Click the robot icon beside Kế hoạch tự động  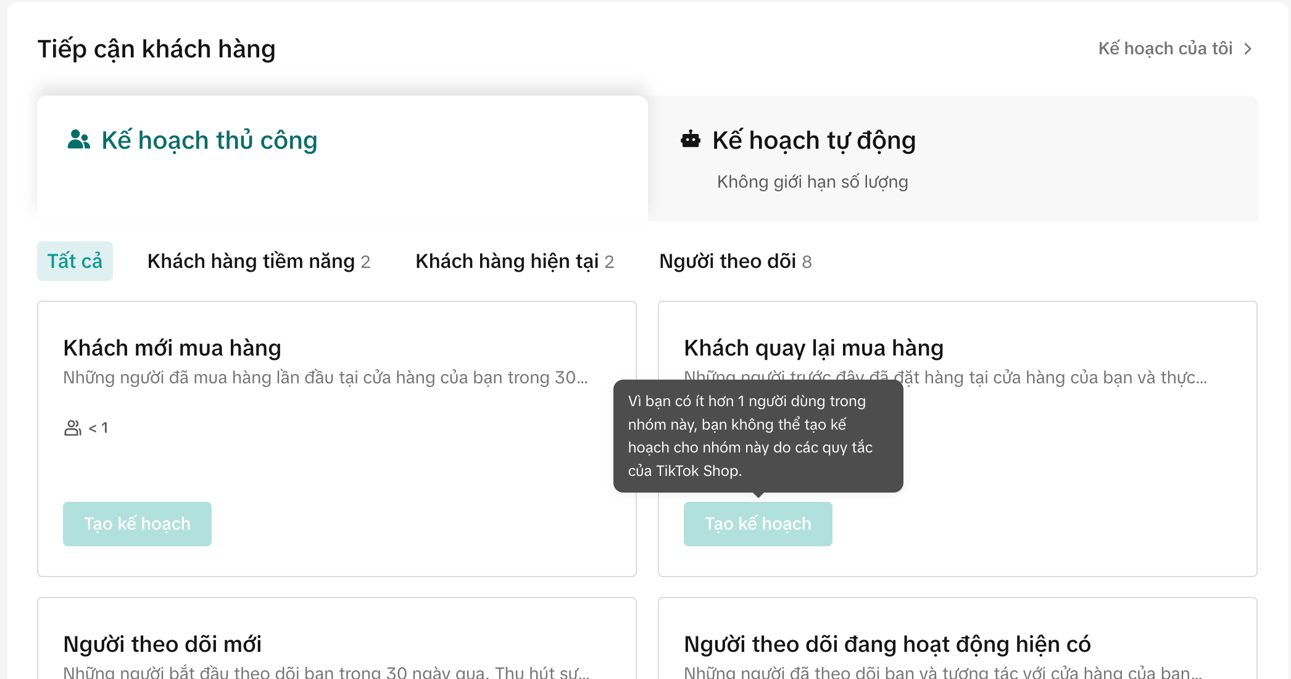click(690, 140)
